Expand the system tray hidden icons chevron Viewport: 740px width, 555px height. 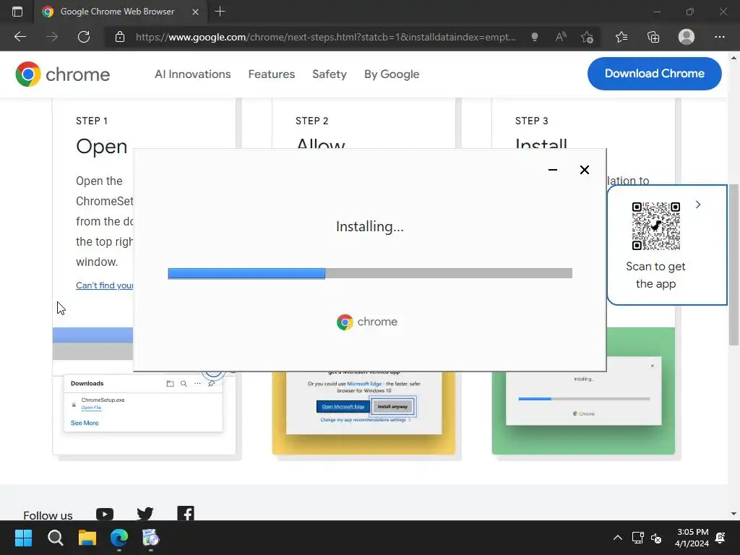[617, 538]
